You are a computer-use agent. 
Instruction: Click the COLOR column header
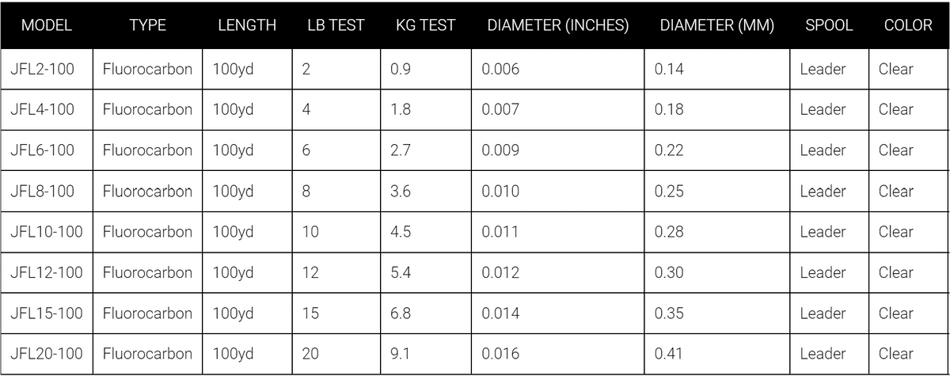[908, 25]
